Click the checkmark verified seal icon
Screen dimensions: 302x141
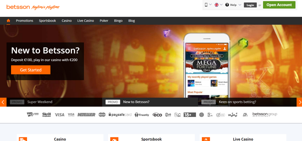pos(220,115)
